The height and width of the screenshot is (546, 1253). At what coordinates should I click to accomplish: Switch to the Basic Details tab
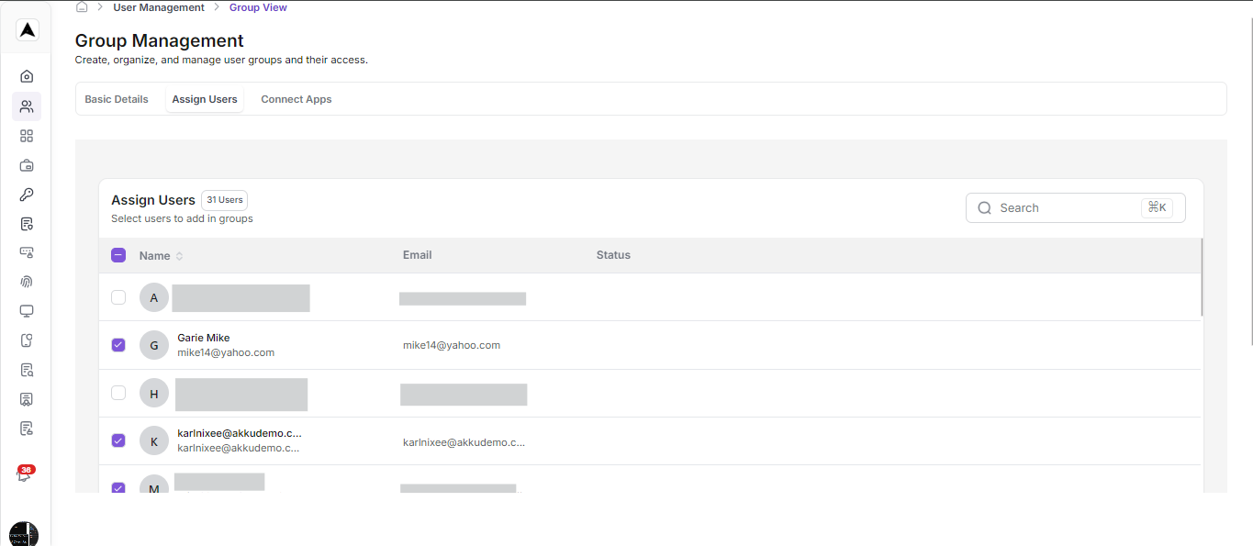(116, 98)
